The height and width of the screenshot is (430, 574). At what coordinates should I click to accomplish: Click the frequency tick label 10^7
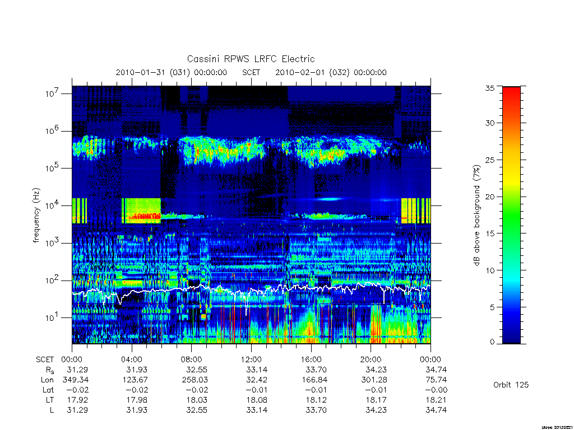[x=52, y=94]
